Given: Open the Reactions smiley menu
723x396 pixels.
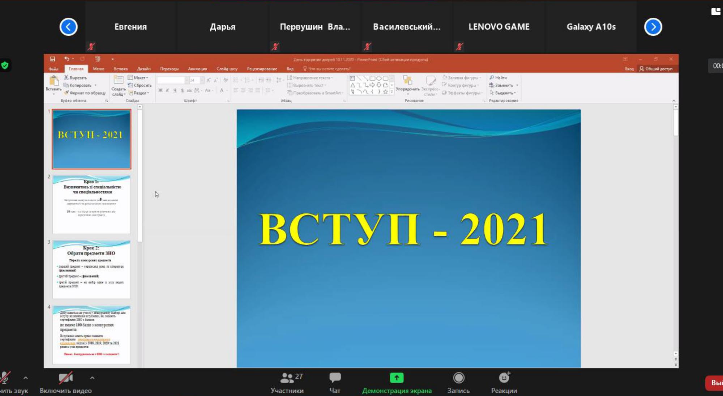Looking at the screenshot, I should pyautogui.click(x=504, y=378).
